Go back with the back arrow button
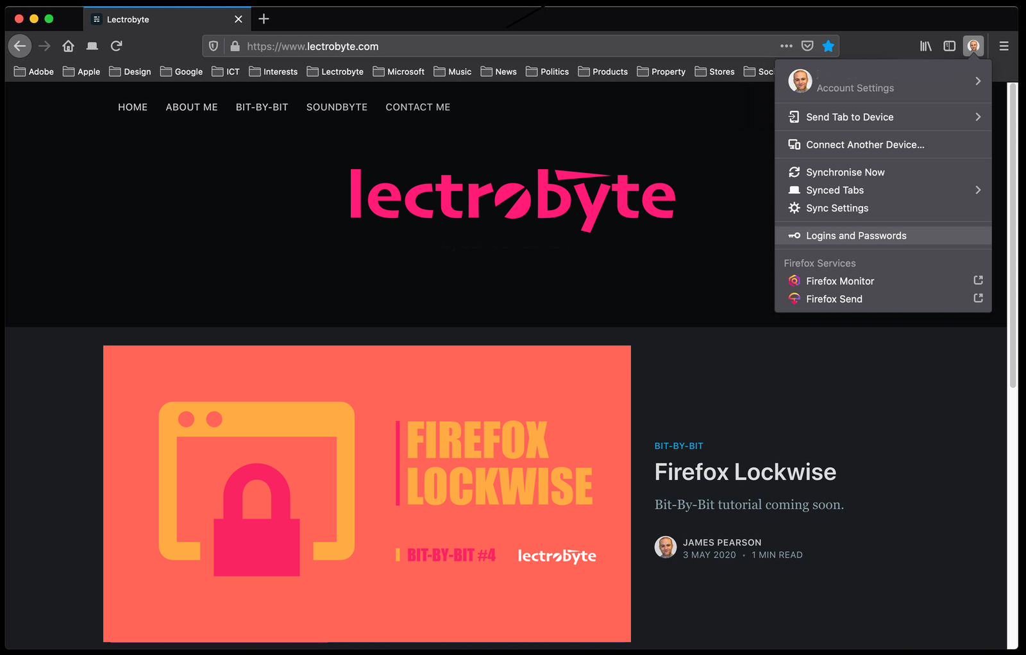This screenshot has height=655, width=1026. click(x=20, y=46)
